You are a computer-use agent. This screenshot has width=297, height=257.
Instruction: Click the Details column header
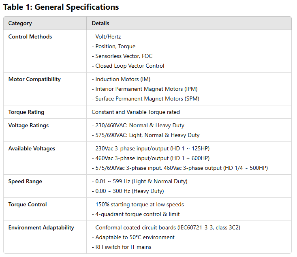coord(100,23)
